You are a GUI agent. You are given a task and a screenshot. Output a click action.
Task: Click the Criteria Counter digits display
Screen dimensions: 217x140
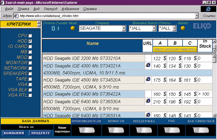coord(55,28)
